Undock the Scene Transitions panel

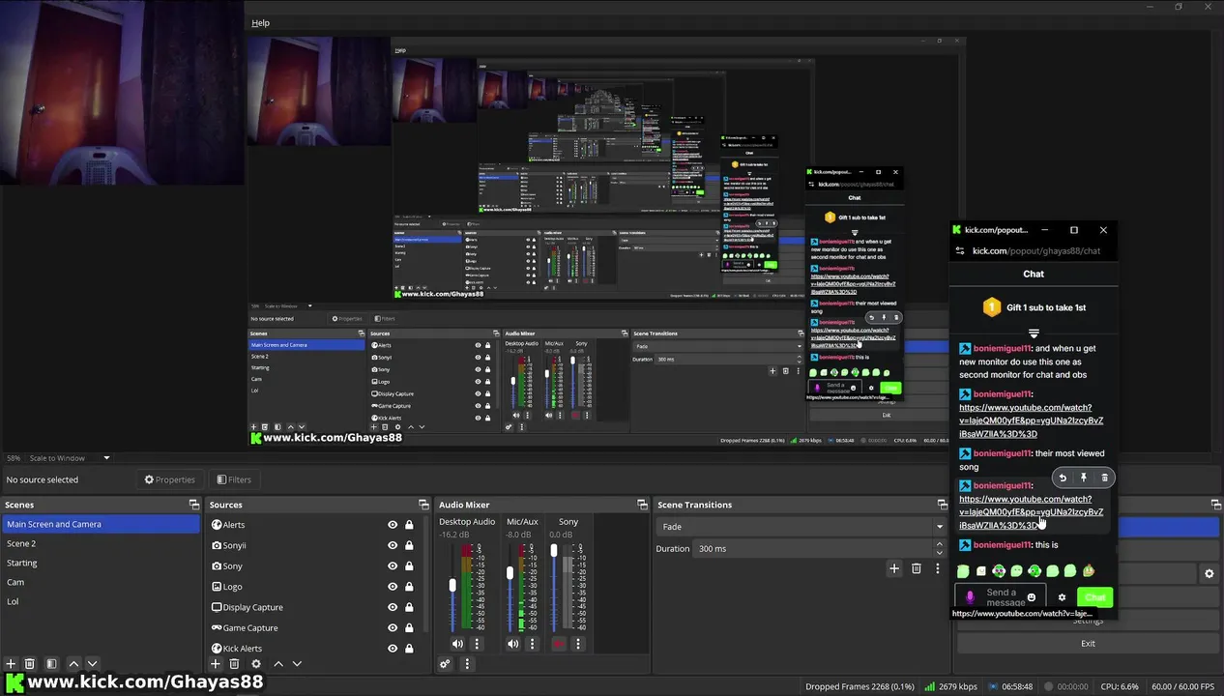point(943,505)
